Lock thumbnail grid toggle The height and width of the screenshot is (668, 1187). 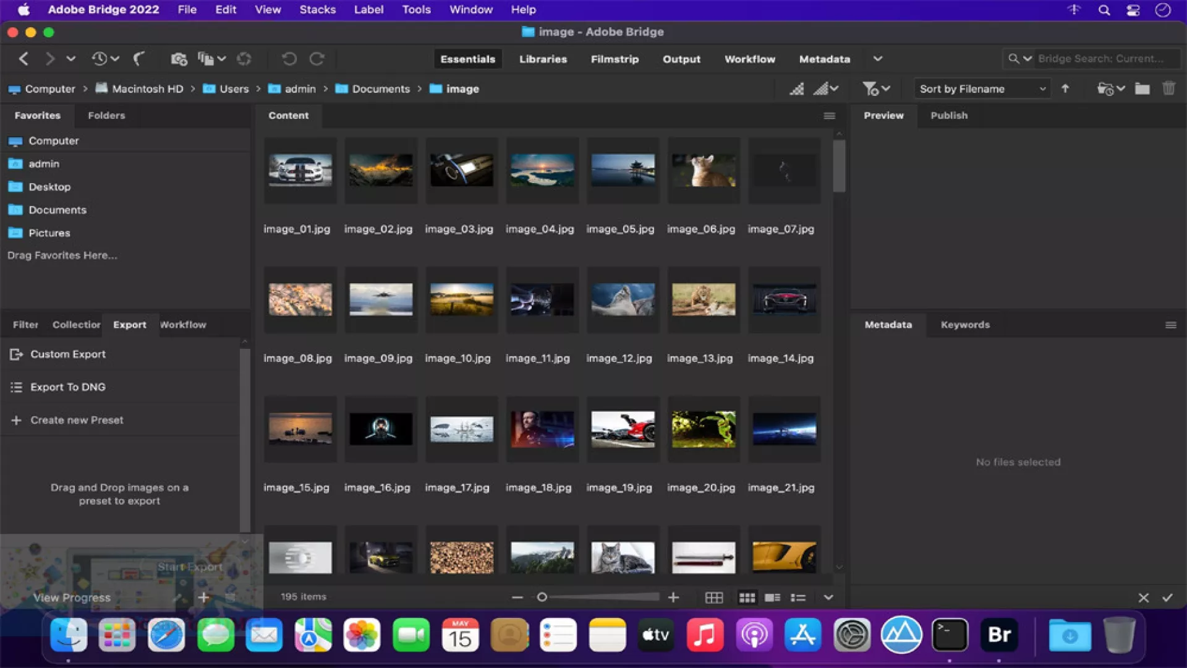[714, 597]
